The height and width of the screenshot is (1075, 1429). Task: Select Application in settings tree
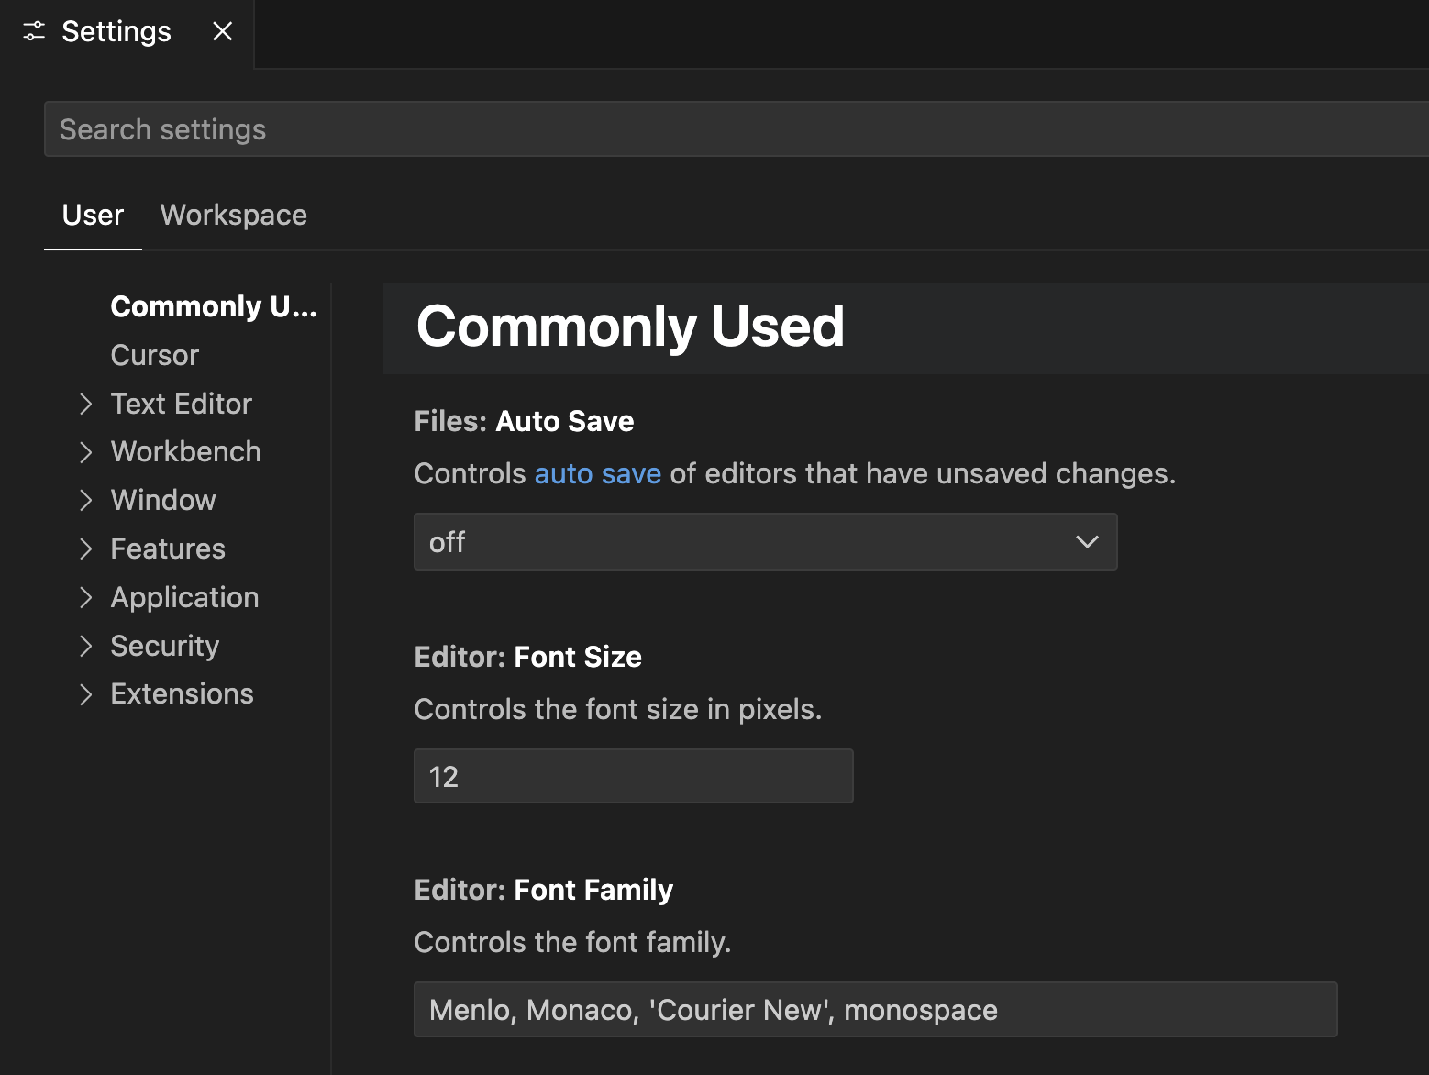pos(184,597)
